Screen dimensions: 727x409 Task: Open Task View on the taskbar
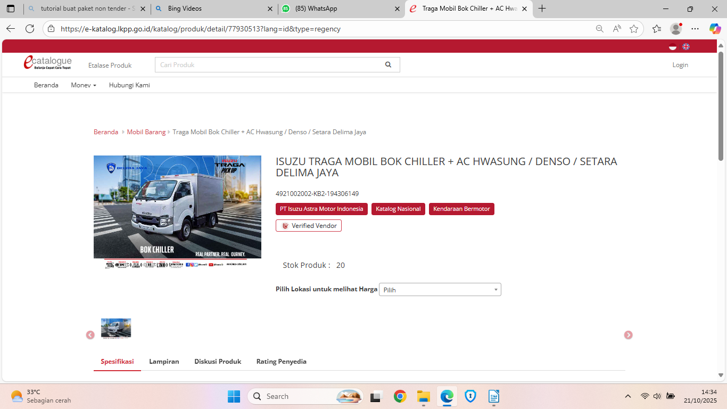click(x=377, y=396)
